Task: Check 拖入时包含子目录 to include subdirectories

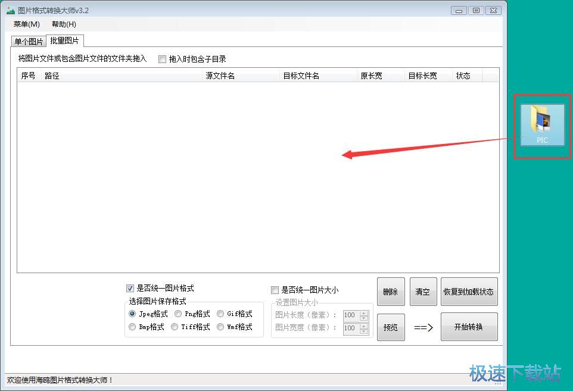Action: tap(162, 59)
